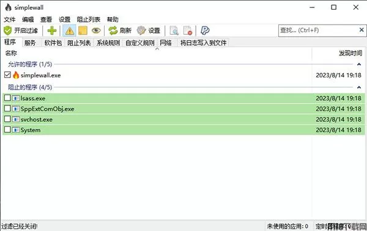The height and width of the screenshot is (231, 367).
Task: Open the 文件 menu
Action: tap(10, 20)
